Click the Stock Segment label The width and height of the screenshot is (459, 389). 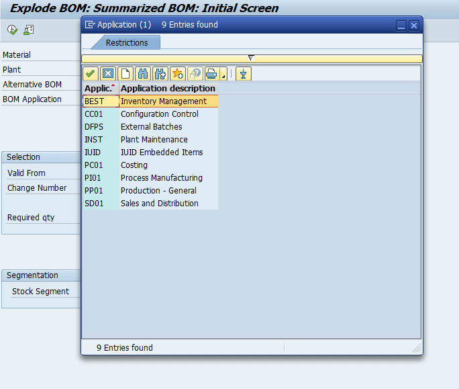(41, 292)
